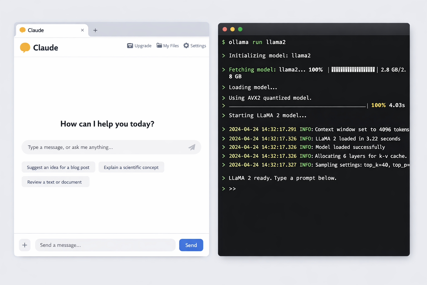Open a new browser tab
Screen dimensions: 427x285
(95, 30)
